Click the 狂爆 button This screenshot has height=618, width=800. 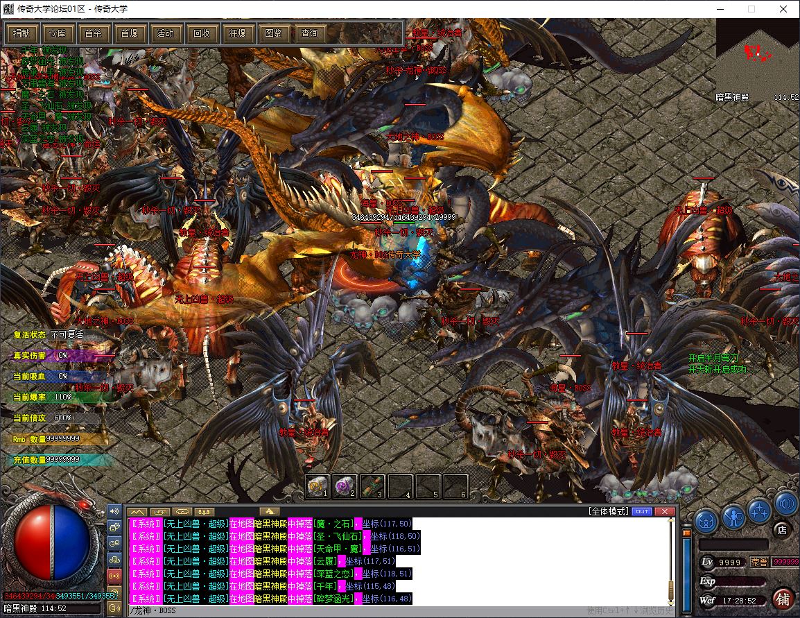point(237,34)
